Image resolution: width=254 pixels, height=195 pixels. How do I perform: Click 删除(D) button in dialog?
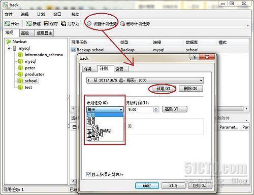191,88
